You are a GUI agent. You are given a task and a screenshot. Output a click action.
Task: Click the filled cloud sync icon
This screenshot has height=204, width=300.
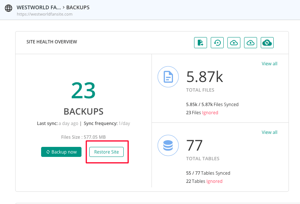point(267,43)
